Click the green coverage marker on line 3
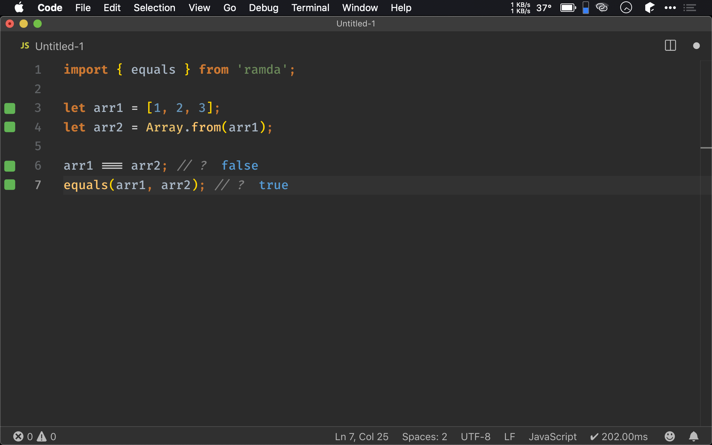Screen dimensions: 712x445 [x=10, y=108]
